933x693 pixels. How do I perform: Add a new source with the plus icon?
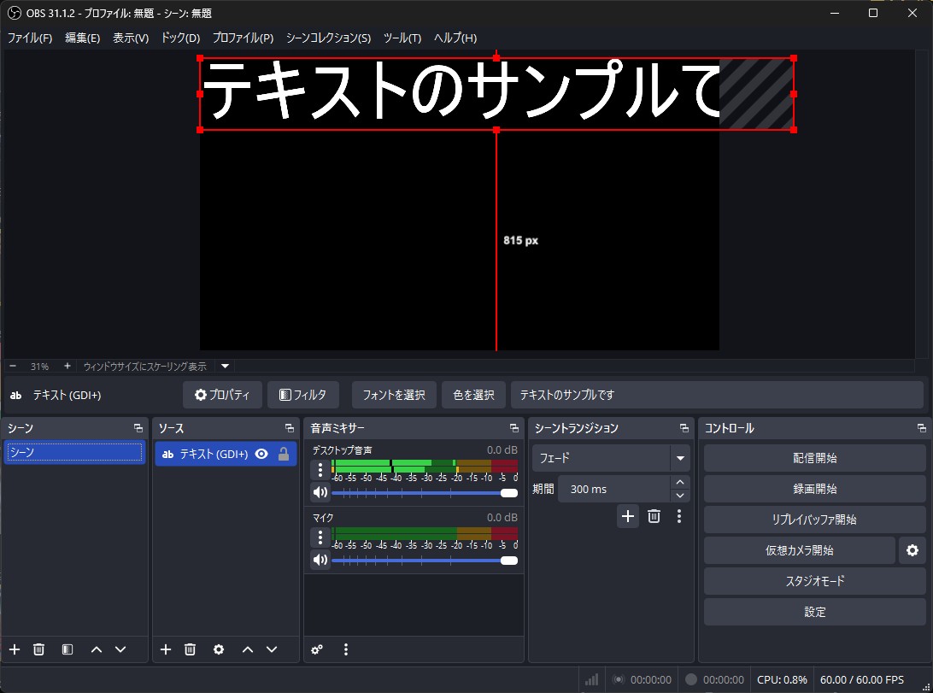click(x=165, y=649)
